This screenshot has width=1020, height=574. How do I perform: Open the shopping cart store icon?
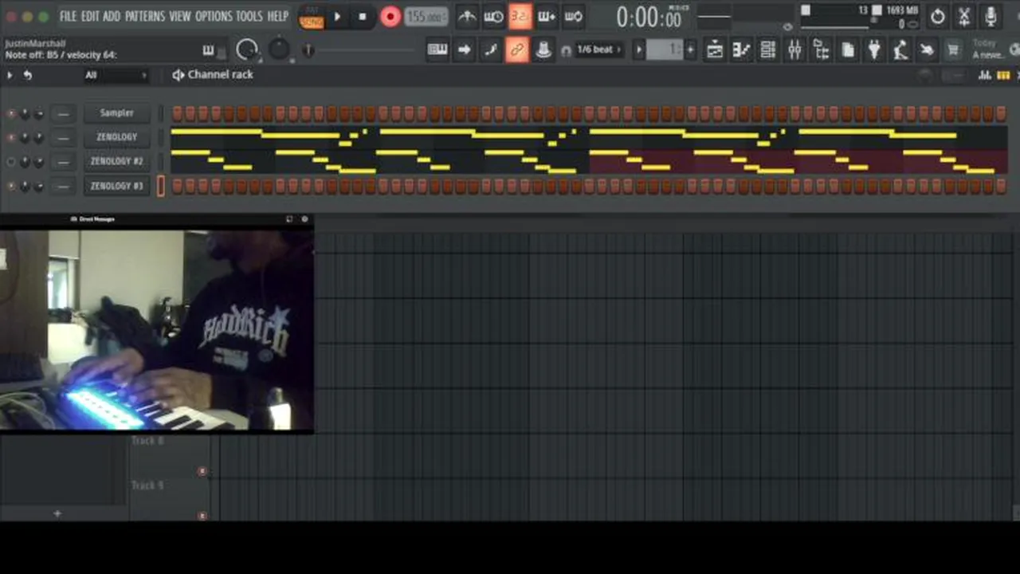[x=953, y=50]
